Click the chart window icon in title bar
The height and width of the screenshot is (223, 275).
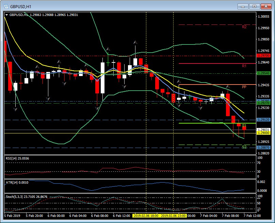(6, 6)
